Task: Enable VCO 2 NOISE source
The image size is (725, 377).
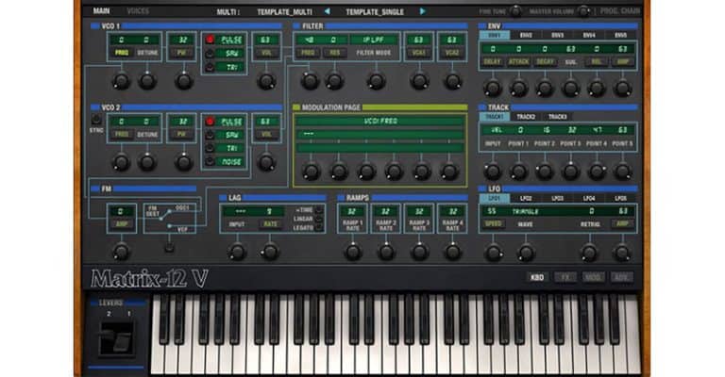Action: (210, 161)
